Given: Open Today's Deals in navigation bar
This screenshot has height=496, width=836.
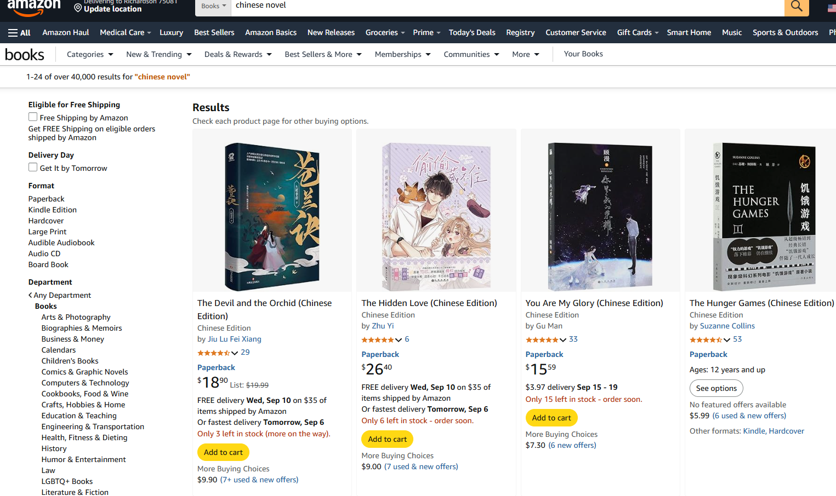Looking at the screenshot, I should click(471, 33).
